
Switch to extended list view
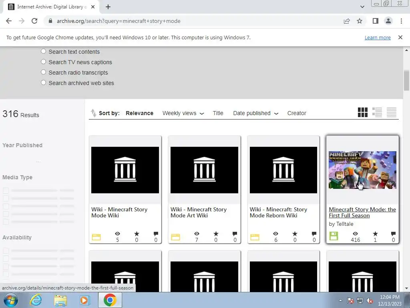tap(377, 112)
